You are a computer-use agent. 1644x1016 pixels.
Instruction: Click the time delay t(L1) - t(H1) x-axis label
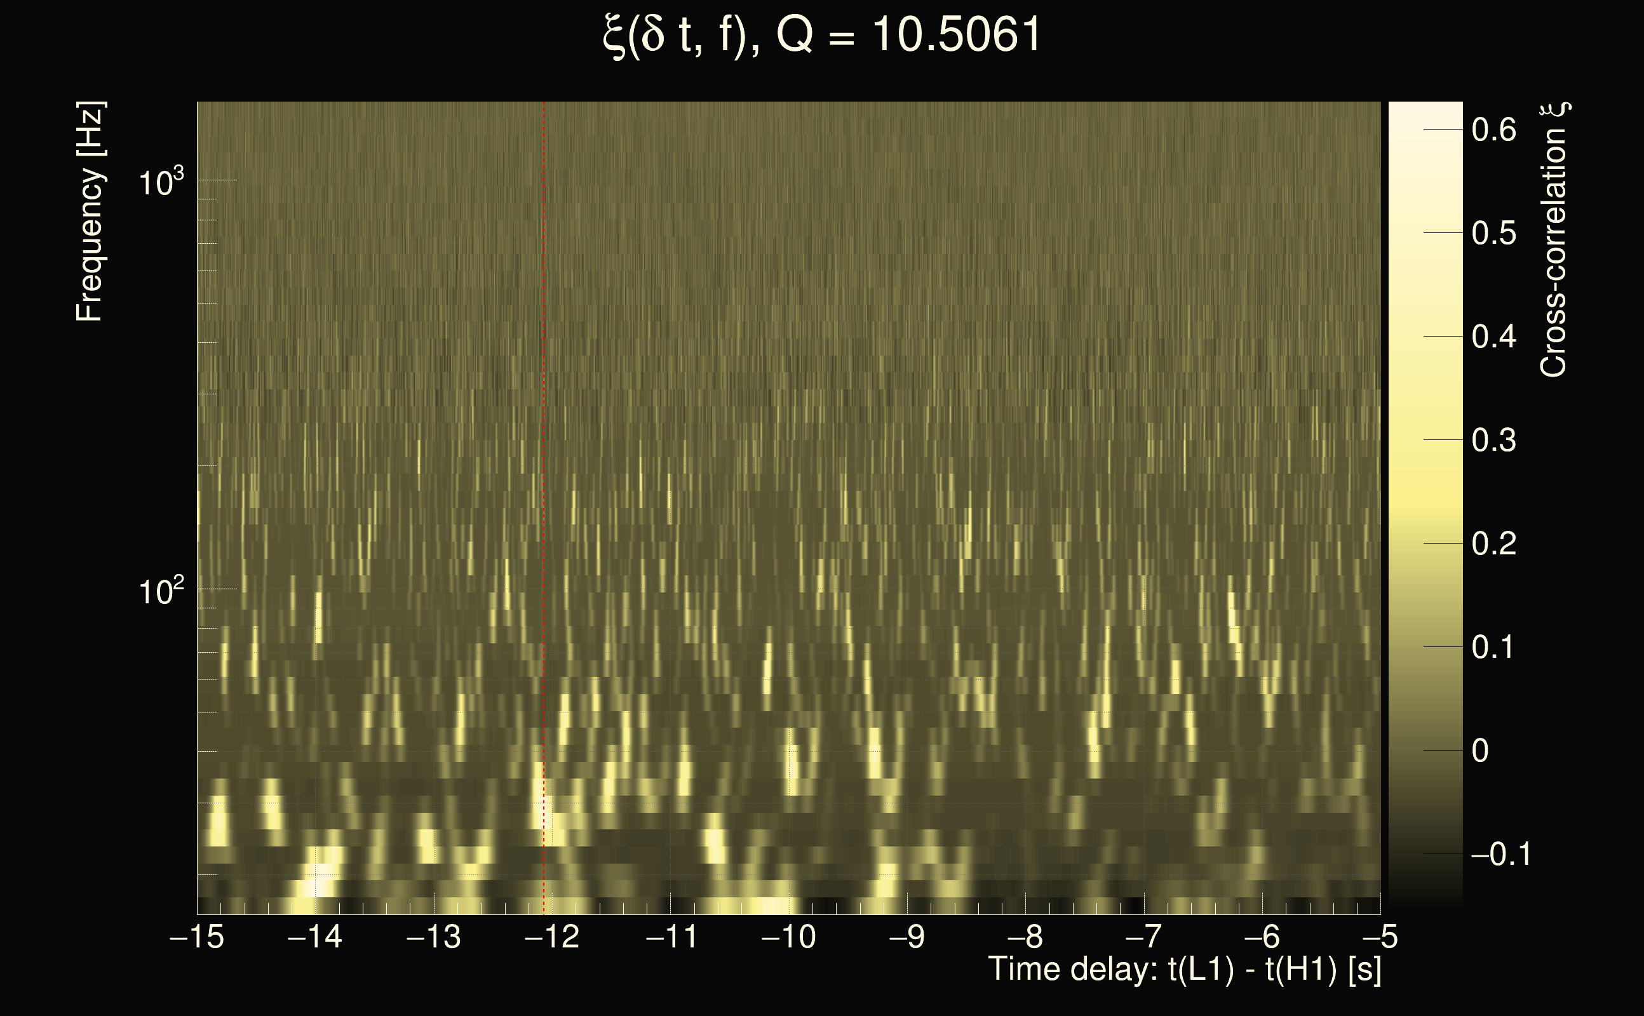1184,969
